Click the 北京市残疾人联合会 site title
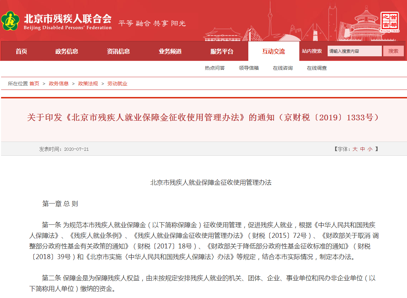 68,19
